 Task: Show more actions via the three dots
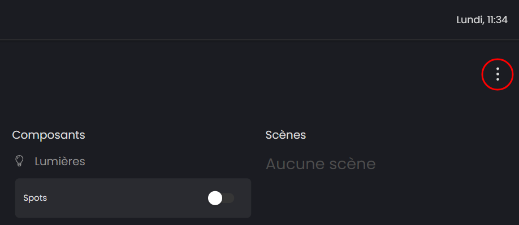pyautogui.click(x=498, y=74)
